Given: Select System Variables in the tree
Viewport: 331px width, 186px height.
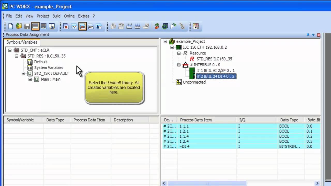Looking at the screenshot, I should (x=49, y=68).
